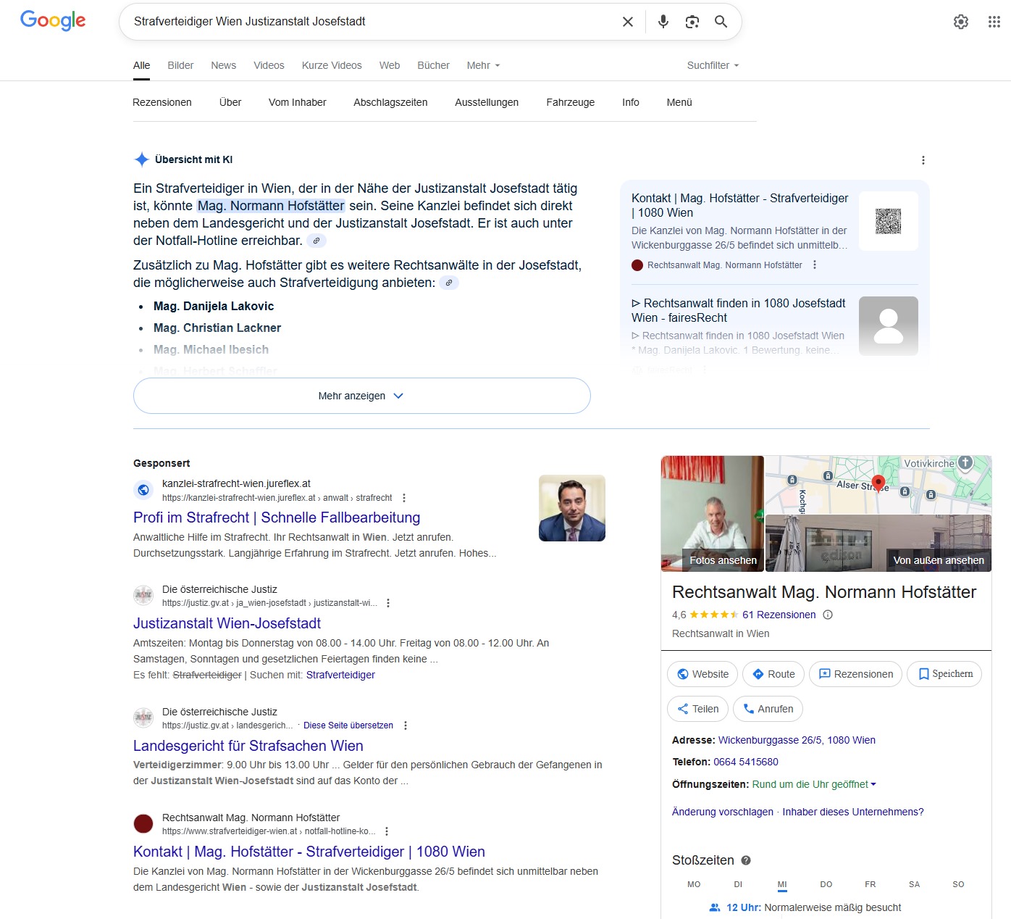Screen dimensions: 1011x919
Task: Get directions with the Route button
Action: (x=773, y=674)
